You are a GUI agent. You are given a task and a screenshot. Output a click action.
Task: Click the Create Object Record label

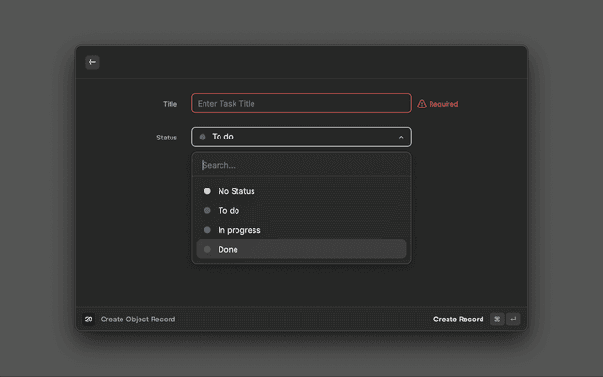138,320
